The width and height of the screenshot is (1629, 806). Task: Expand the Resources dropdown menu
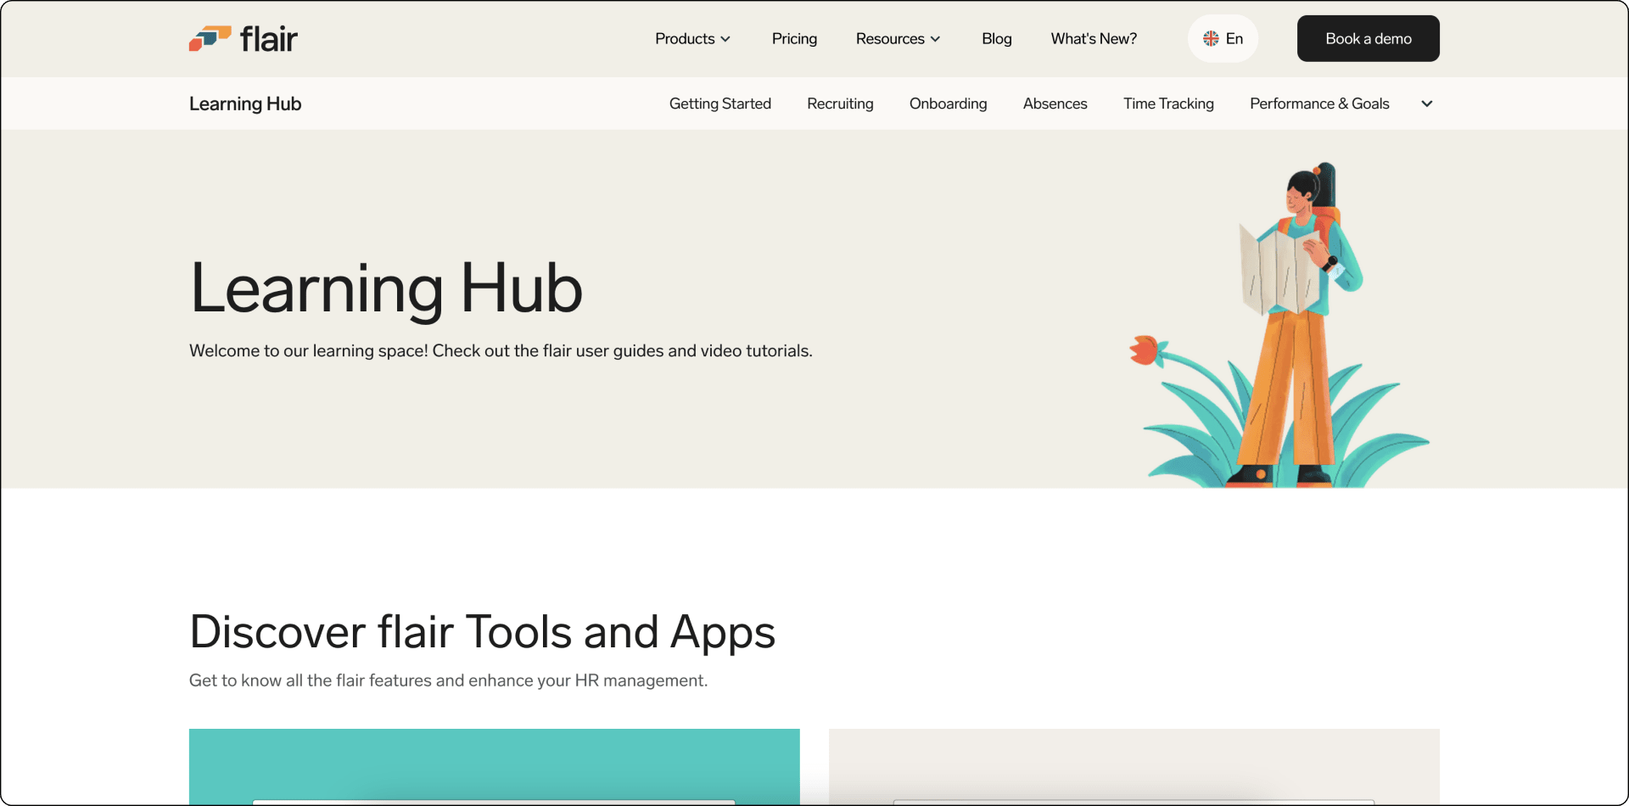click(898, 38)
